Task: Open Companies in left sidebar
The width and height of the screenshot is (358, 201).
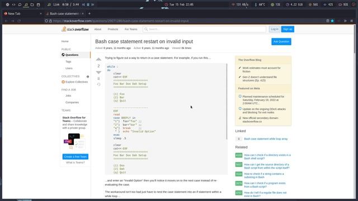Action: (72, 102)
